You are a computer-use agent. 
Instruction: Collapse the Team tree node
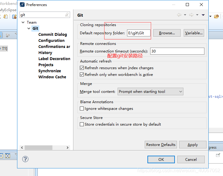(23, 22)
